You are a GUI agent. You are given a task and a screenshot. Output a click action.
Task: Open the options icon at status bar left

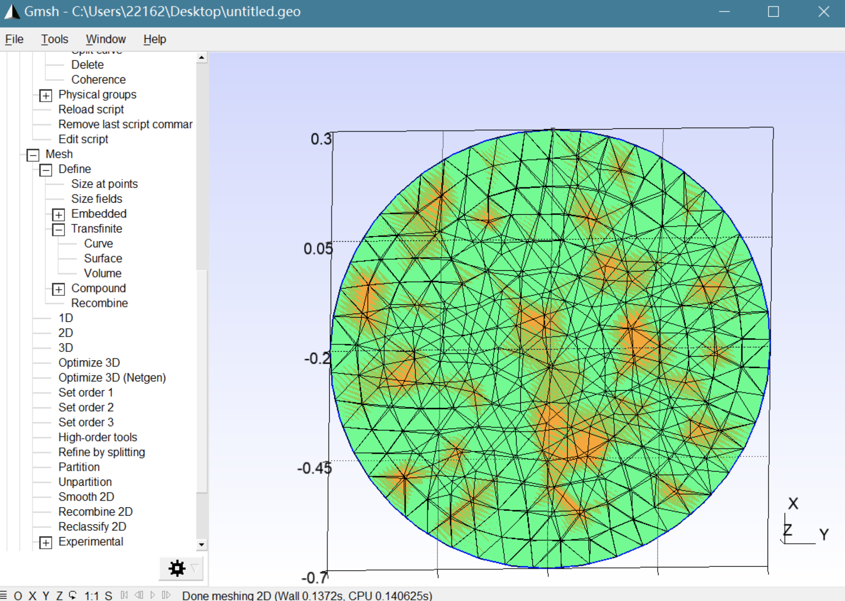pos(4,595)
